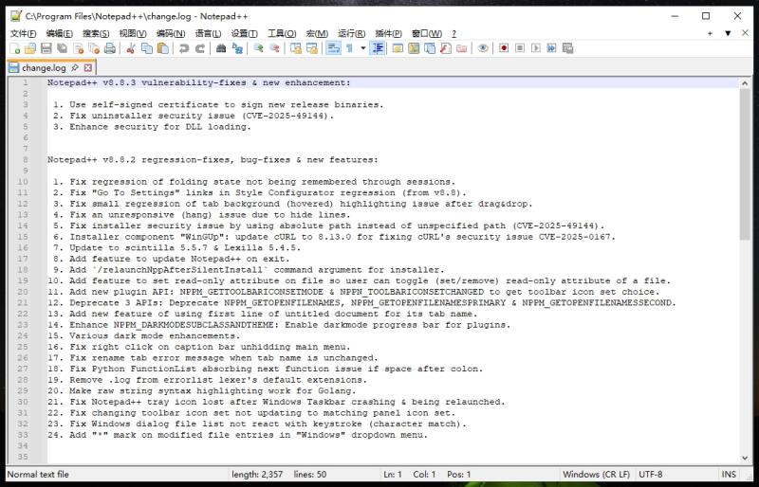Click the plus button near menu bar
Image resolution: width=759 pixels, height=487 pixels.
tap(710, 33)
